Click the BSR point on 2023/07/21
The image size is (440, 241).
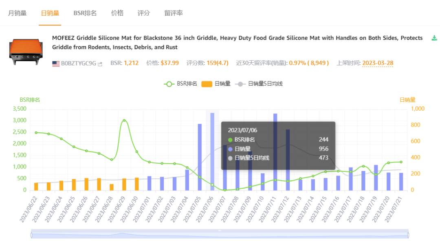tap(401, 162)
